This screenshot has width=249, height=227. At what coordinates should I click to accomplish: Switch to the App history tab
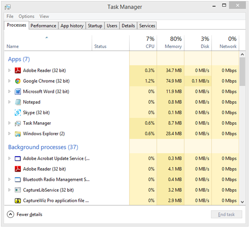(x=72, y=26)
